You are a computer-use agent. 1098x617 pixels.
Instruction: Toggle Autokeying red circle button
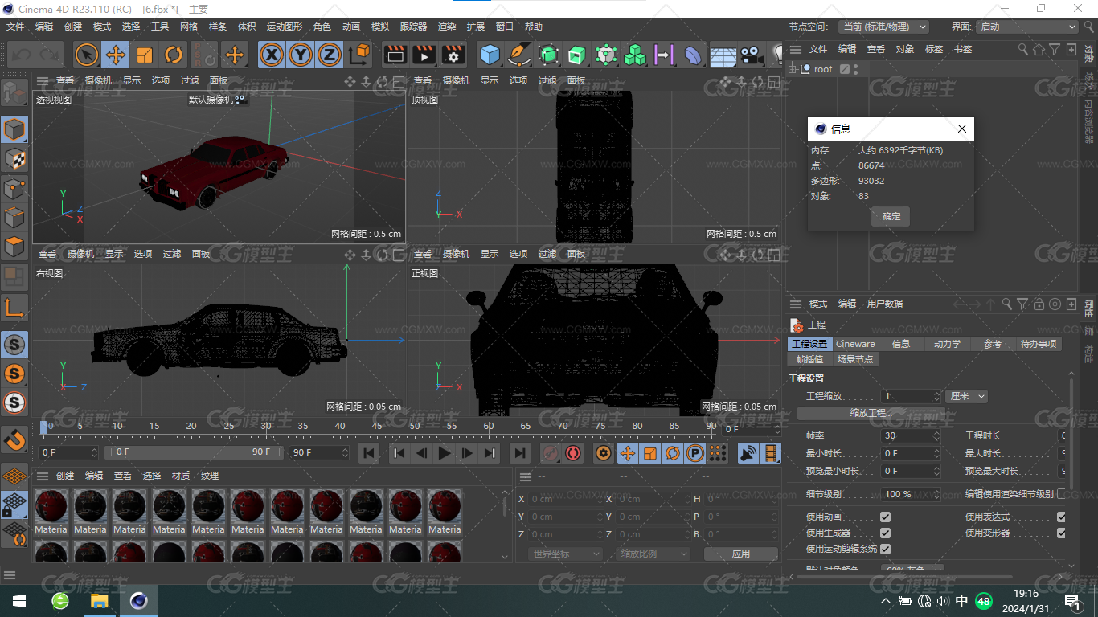[573, 453]
